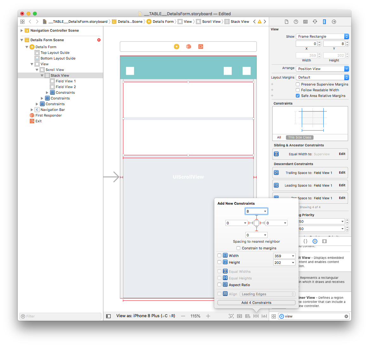Zoom in the canvas

[x=208, y=316]
